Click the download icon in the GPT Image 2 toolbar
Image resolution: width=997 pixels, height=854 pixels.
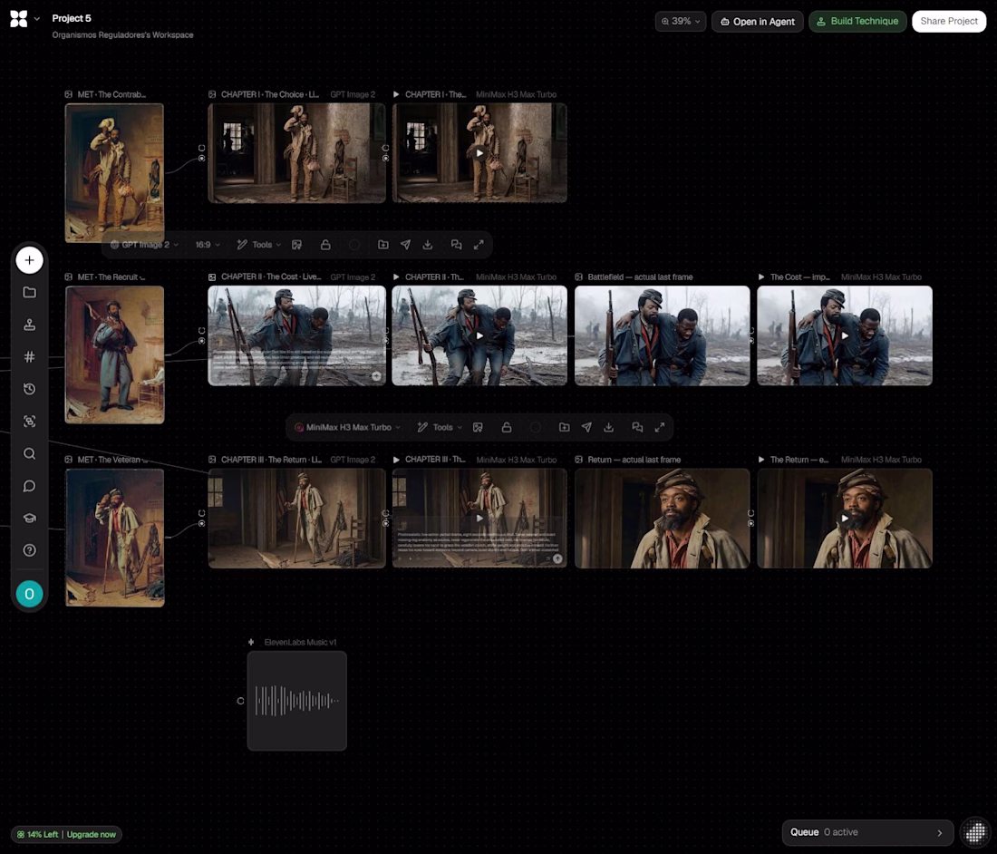428,245
